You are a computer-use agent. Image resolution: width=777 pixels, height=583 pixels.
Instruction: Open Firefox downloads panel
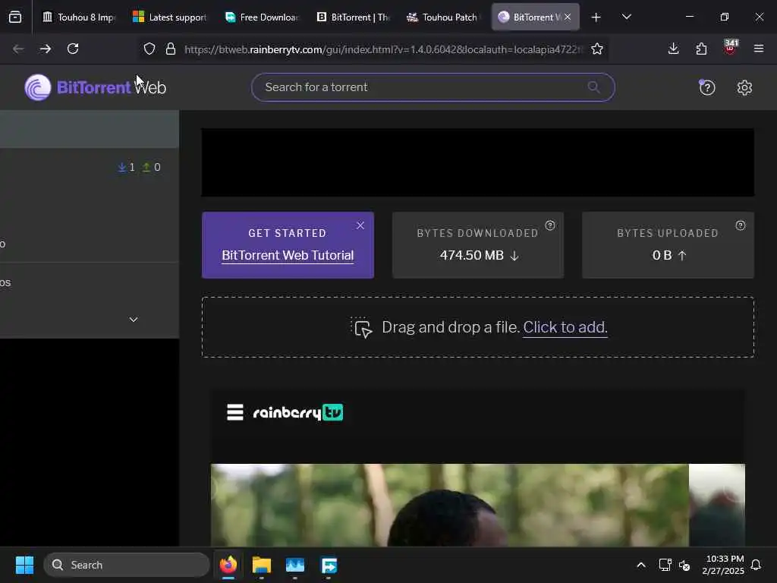click(x=673, y=49)
